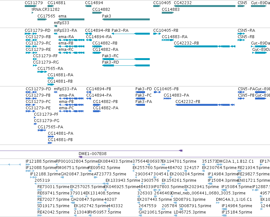
Task: Open EST EK084433.5prime
Action: [115, 161]
